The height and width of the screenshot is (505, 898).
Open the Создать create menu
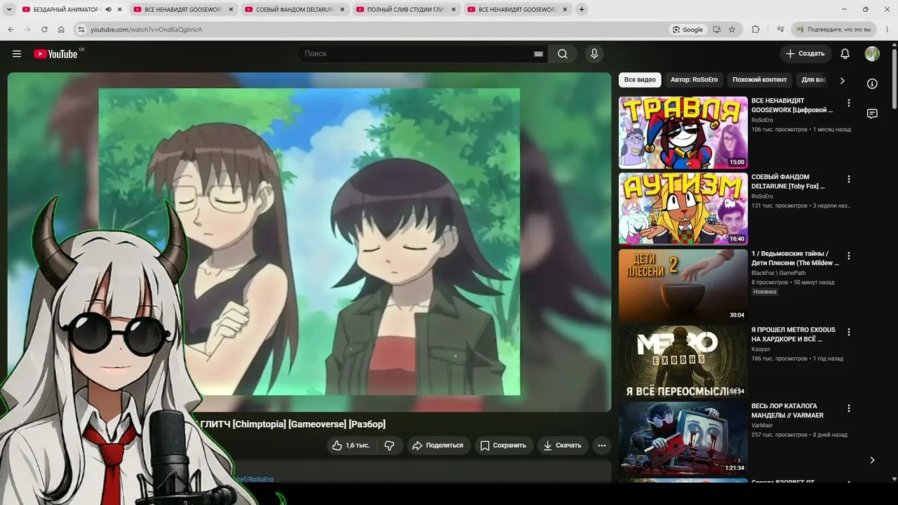[x=805, y=54]
